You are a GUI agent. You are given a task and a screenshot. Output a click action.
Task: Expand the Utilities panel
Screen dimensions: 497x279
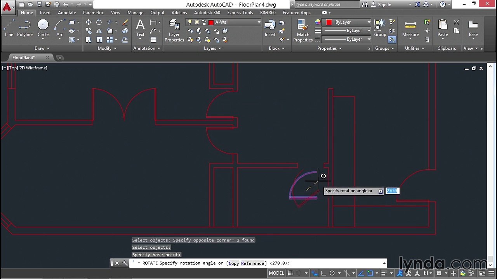click(x=415, y=48)
